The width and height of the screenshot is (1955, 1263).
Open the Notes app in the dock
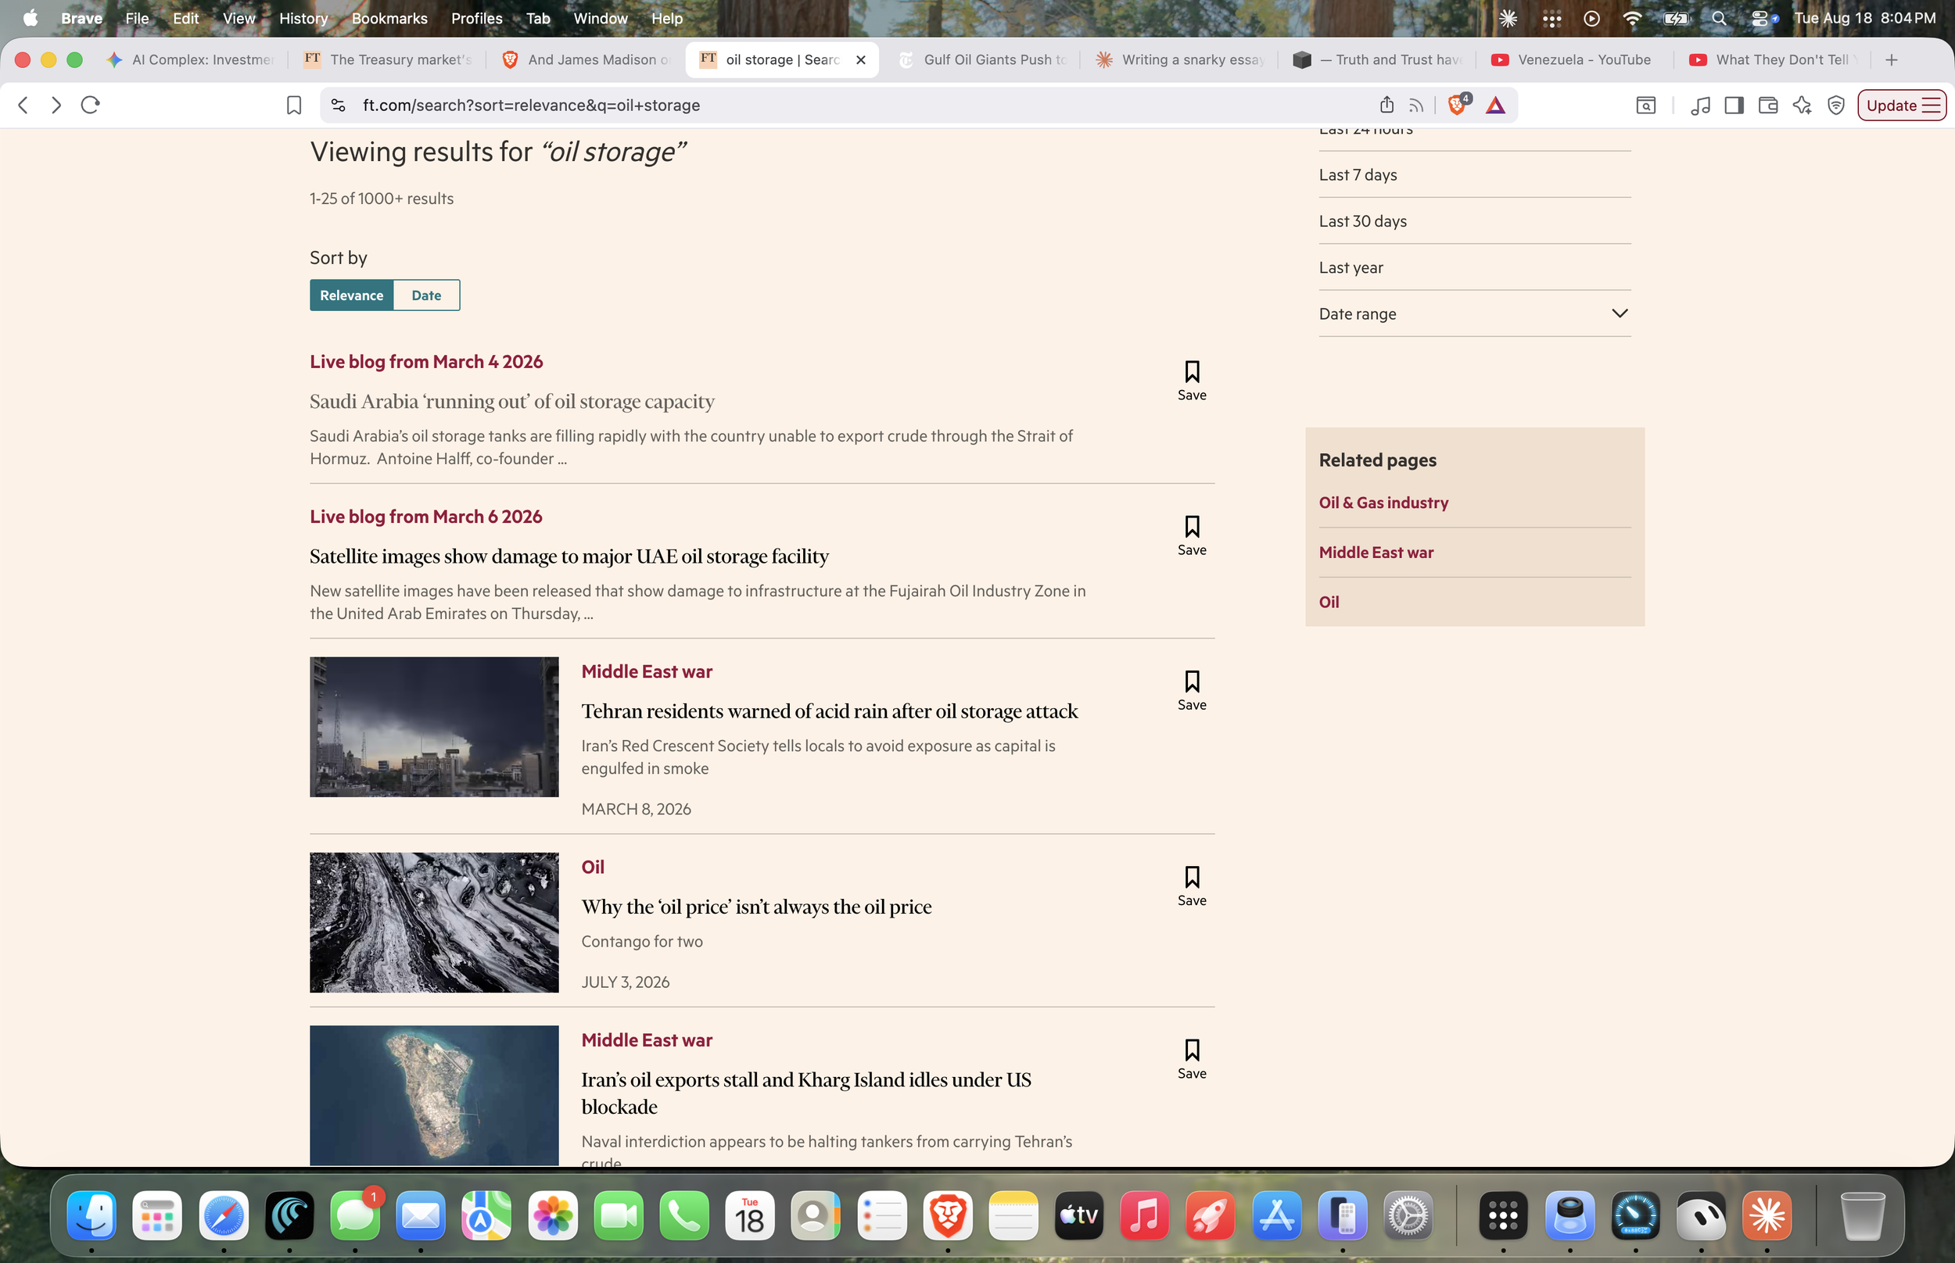[1013, 1215]
